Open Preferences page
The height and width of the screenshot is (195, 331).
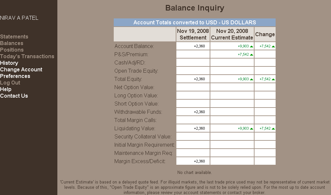(15, 76)
